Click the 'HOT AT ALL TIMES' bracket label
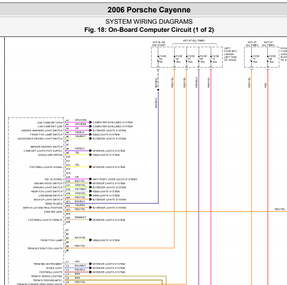This screenshot has width=287, height=285. coord(194,40)
